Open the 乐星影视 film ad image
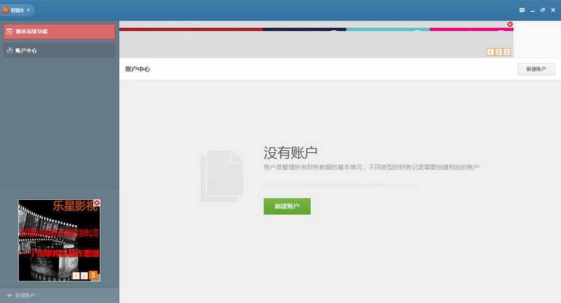The width and height of the screenshot is (561, 303). coord(59,241)
